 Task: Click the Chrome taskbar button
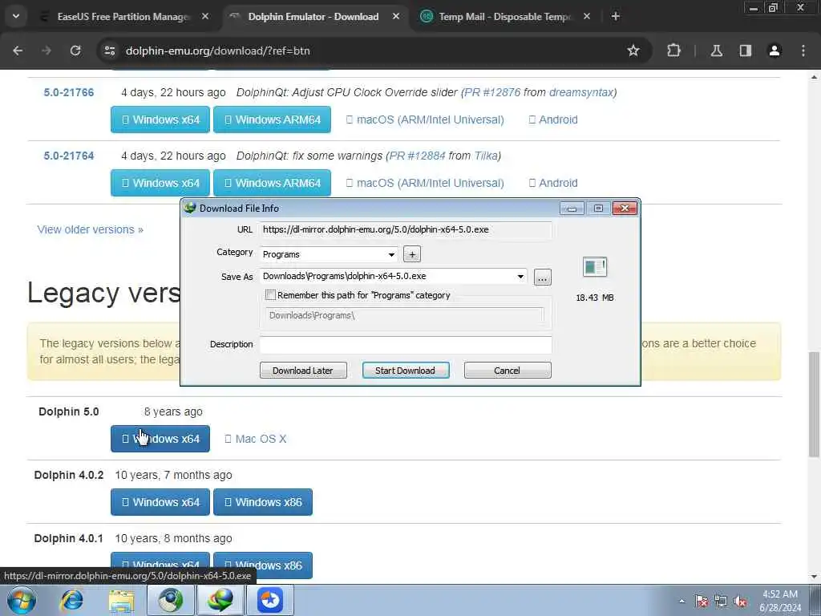171,600
